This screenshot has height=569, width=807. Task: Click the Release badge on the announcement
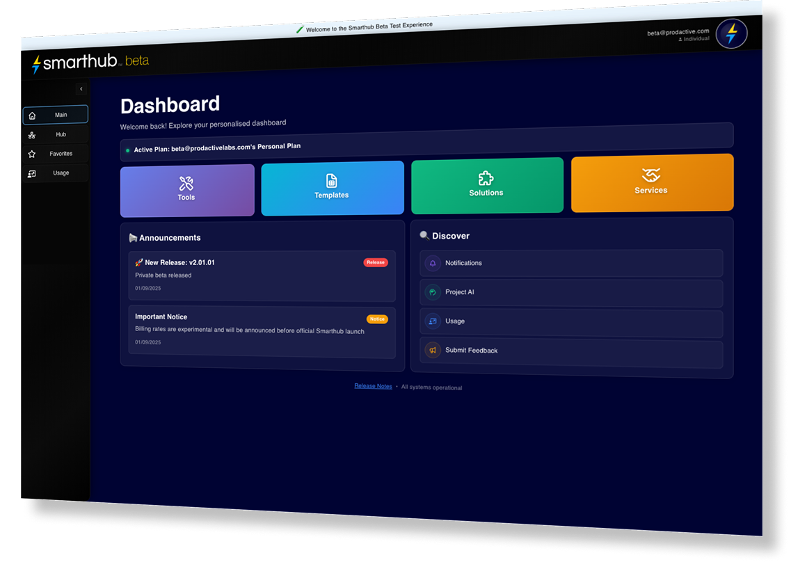[375, 262]
